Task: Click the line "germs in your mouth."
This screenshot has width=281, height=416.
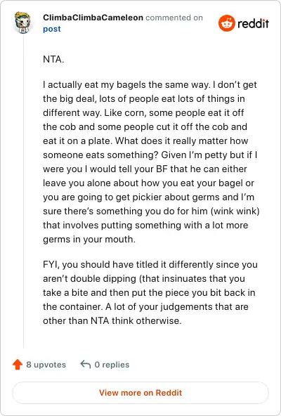Action: pos(89,240)
